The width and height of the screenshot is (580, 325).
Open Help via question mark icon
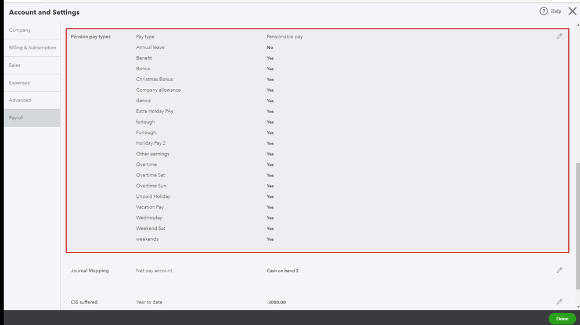point(543,11)
